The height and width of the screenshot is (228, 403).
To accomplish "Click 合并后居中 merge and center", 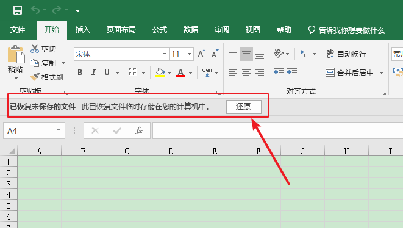I will 349,73.
